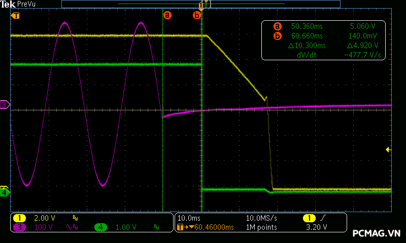Click the PreVu acquisition status label
Viewport: 406px width, 243px height.
point(26,4)
